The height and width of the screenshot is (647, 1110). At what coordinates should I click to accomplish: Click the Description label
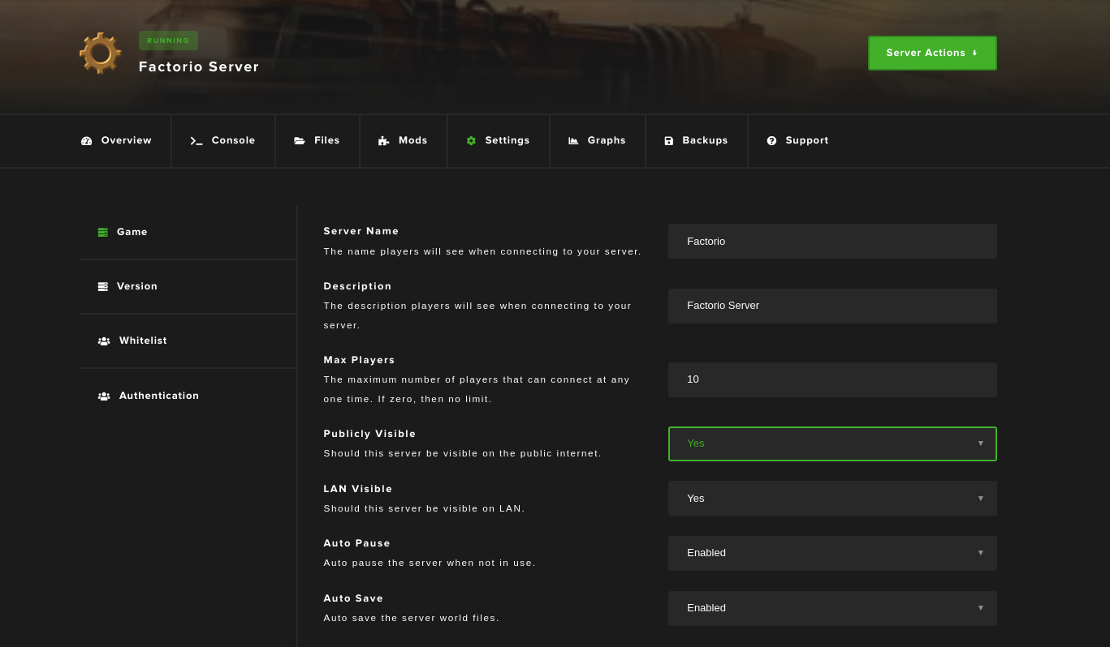point(357,286)
